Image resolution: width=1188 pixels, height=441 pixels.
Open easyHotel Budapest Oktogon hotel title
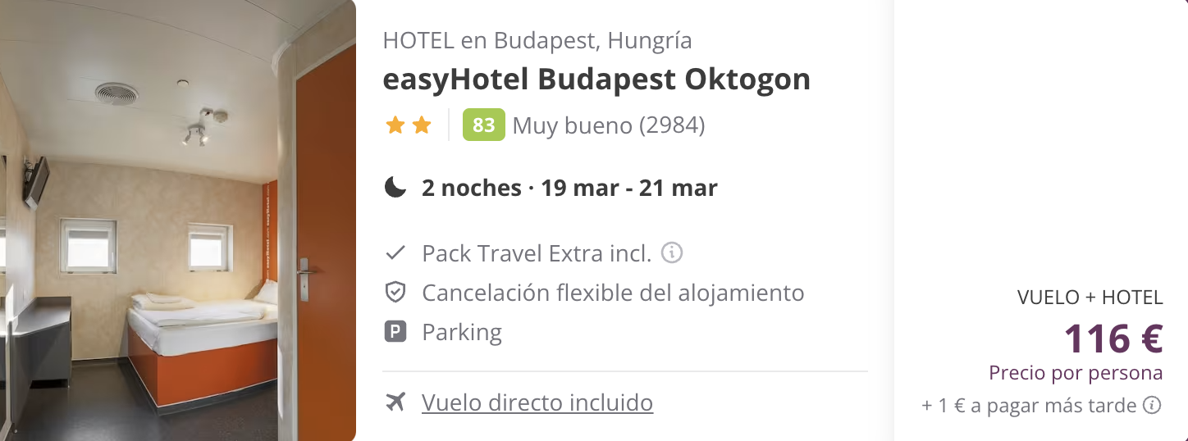click(596, 80)
